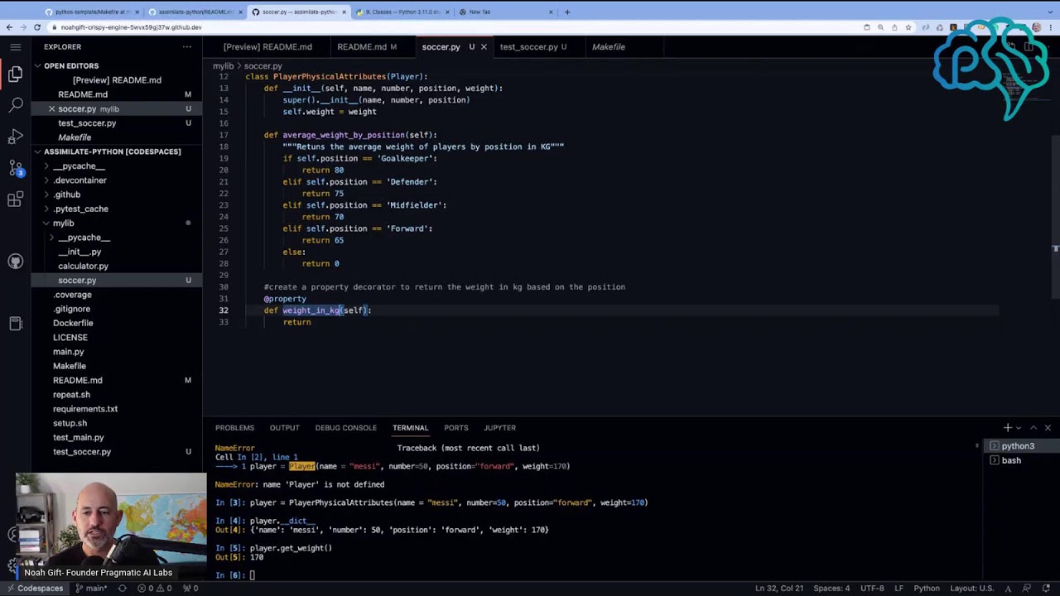Collapse the mylib folder
Image resolution: width=1060 pixels, height=596 pixels.
pyautogui.click(x=63, y=223)
